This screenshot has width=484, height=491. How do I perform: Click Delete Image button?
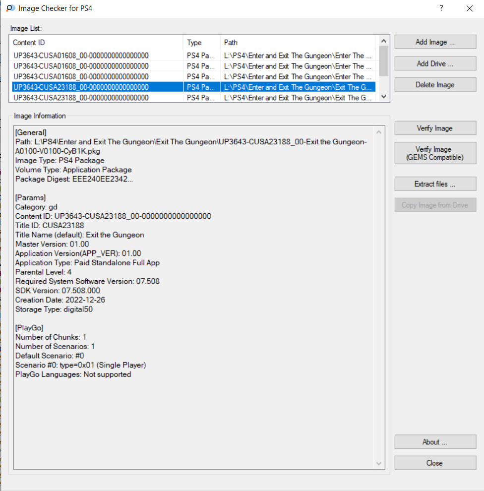click(x=435, y=85)
